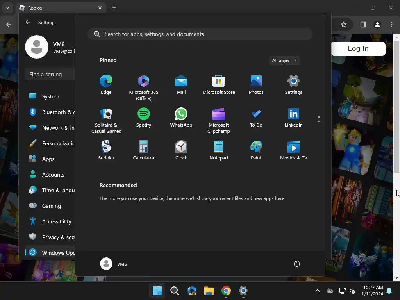Click the Roblox browser tab
The width and height of the screenshot is (400, 300).
point(61,8)
